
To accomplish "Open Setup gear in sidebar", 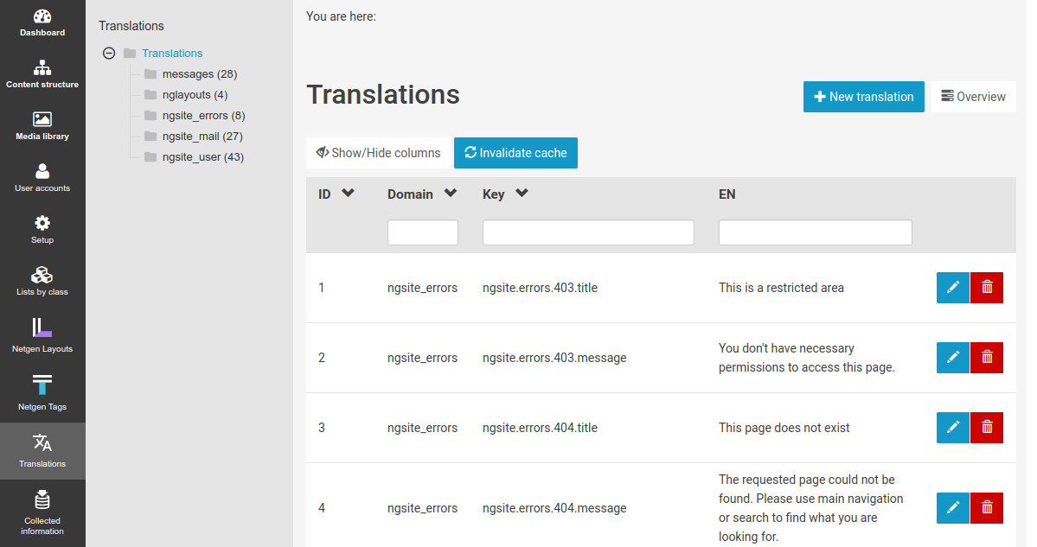I will click(x=42, y=230).
